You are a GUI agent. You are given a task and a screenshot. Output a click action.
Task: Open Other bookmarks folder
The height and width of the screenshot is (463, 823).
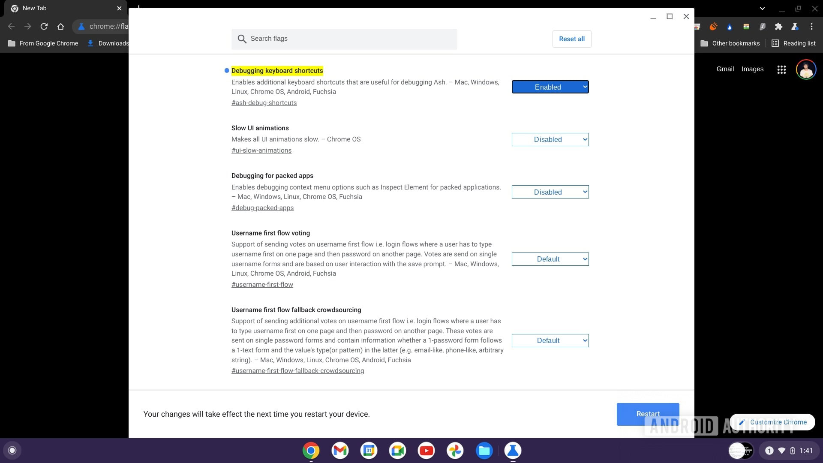click(730, 43)
